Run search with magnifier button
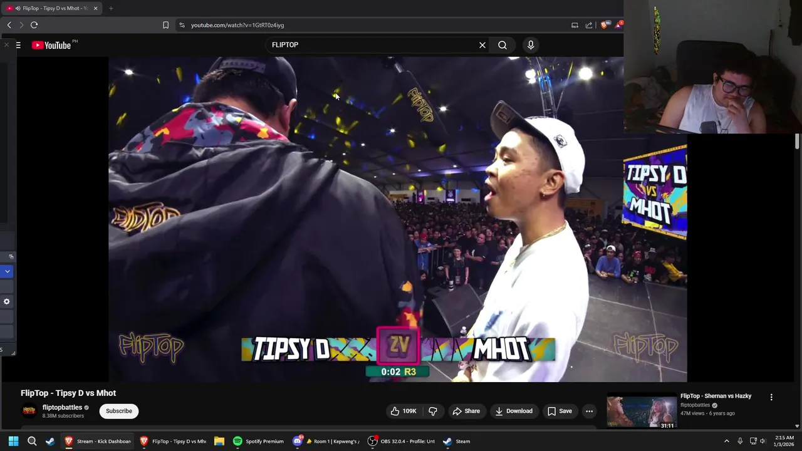Screen dimensions: 802x451 503,45
